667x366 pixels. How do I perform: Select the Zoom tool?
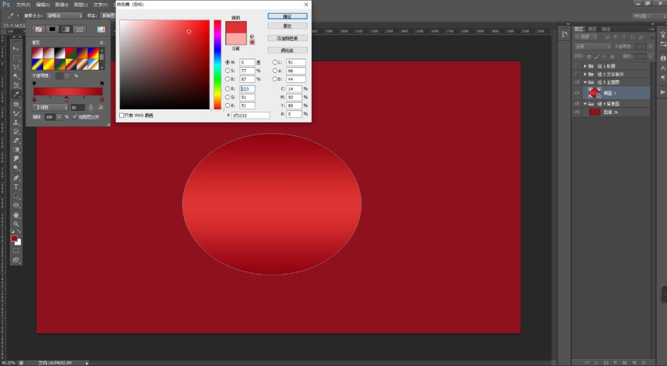tap(16, 224)
